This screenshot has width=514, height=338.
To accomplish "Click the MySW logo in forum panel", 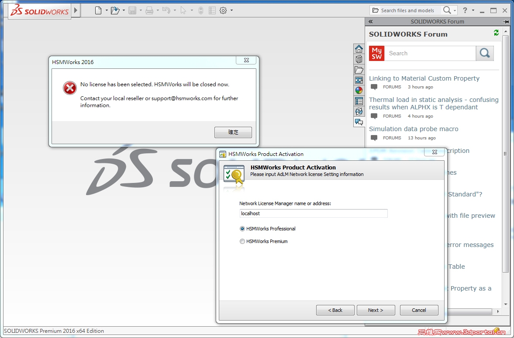I will pos(376,53).
